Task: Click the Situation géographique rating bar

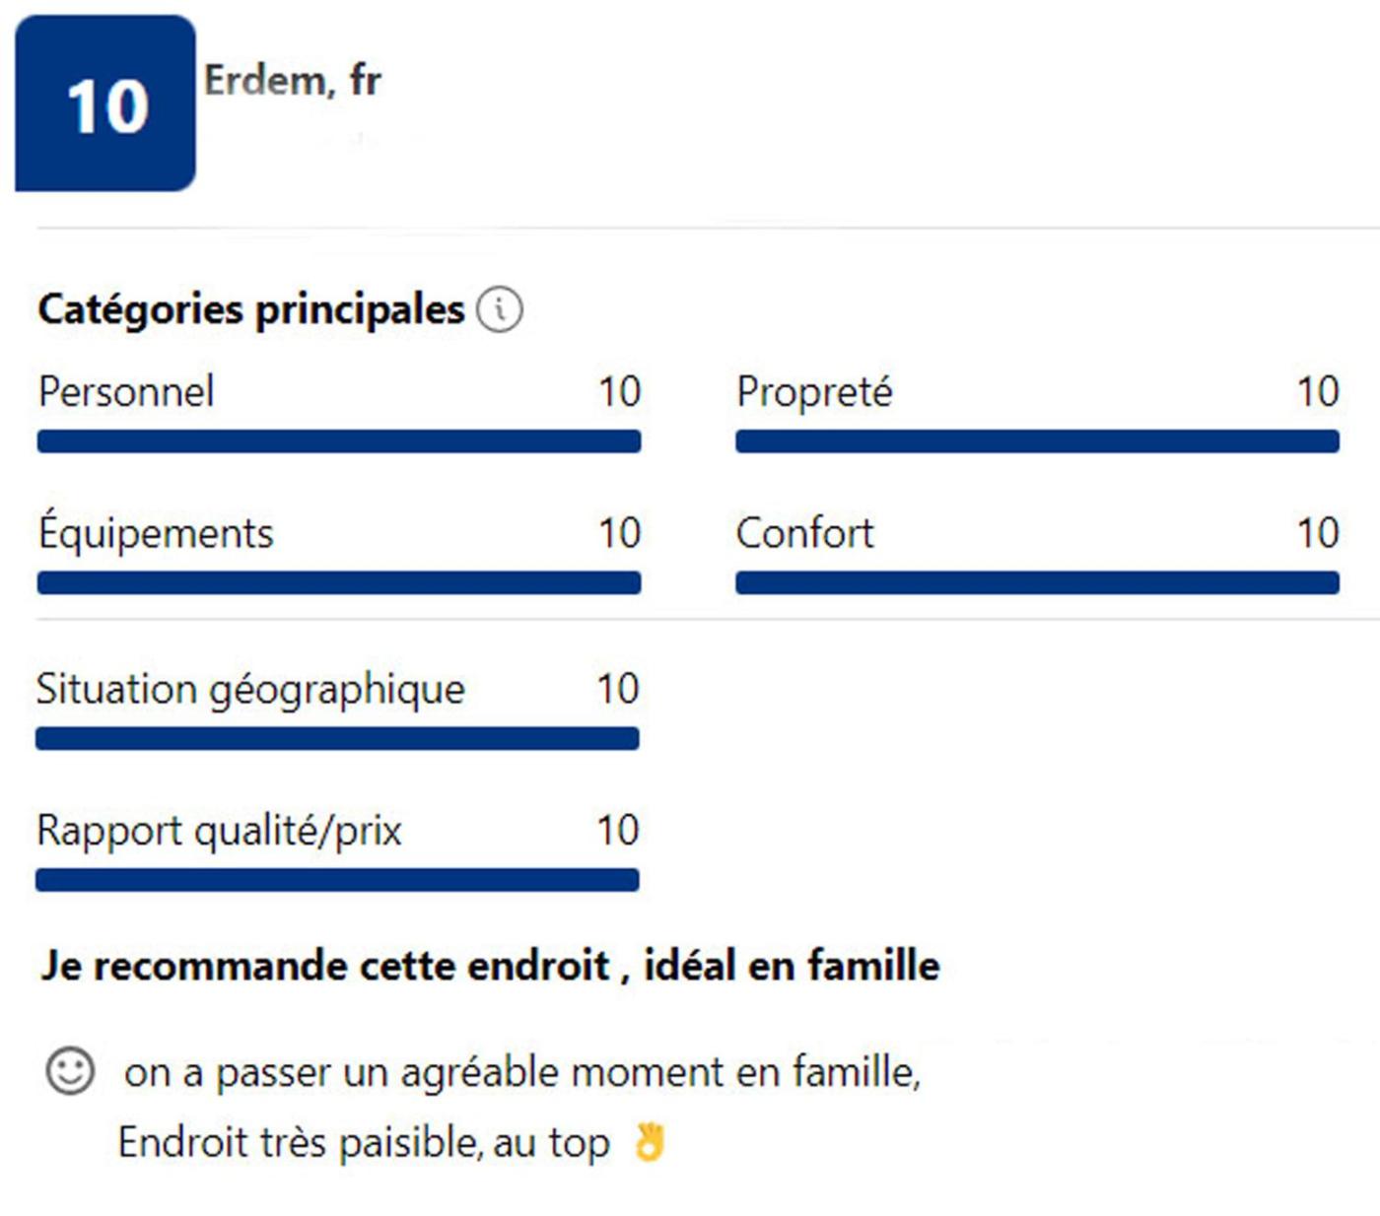Action: (x=337, y=739)
